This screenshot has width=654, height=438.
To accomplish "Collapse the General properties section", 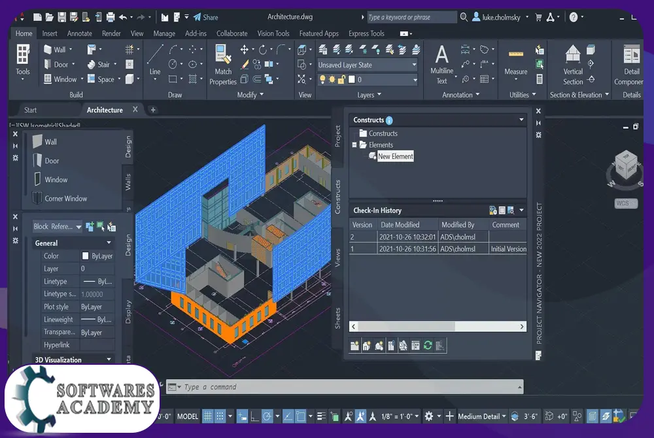I will click(109, 243).
